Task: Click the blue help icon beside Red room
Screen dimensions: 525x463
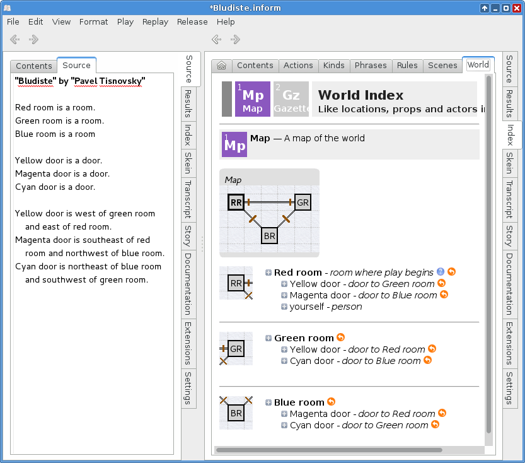Action: (440, 273)
